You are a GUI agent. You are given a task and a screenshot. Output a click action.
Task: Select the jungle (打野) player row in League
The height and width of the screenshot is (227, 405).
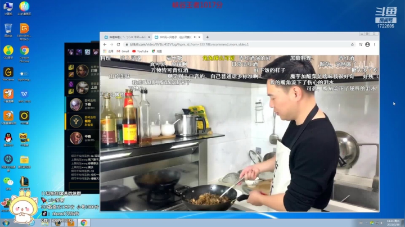coord(83,71)
